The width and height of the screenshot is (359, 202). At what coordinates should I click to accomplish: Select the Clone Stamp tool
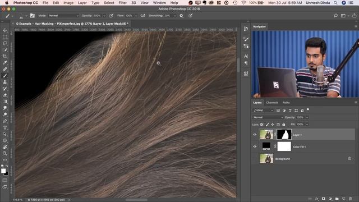(5, 82)
